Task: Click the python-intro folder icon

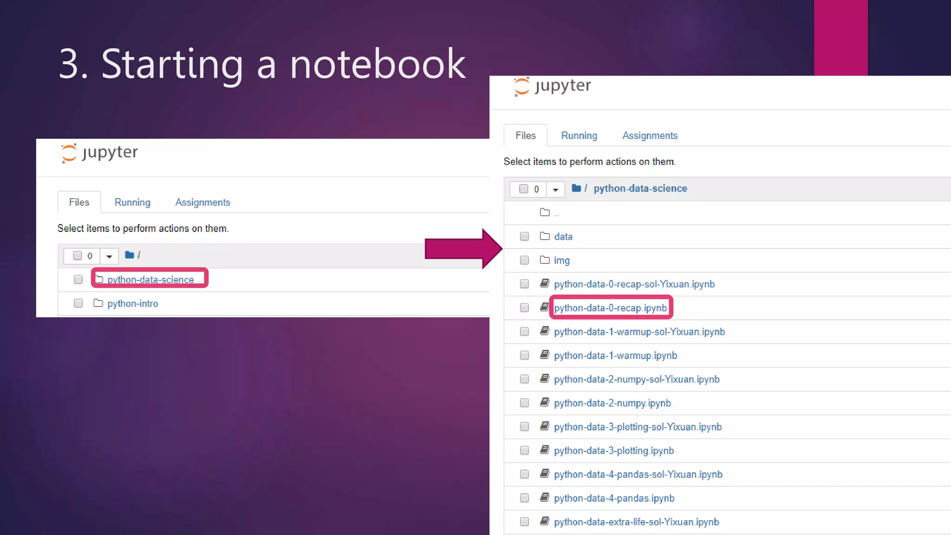Action: point(98,303)
